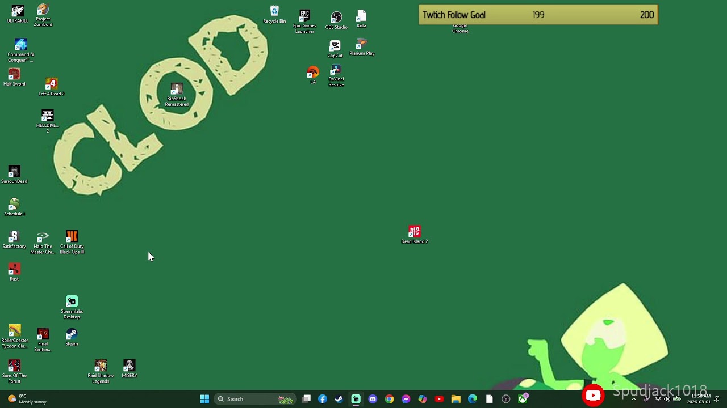Click the Command & Conquer desktop shortcut
The image size is (727, 408).
(x=20, y=50)
